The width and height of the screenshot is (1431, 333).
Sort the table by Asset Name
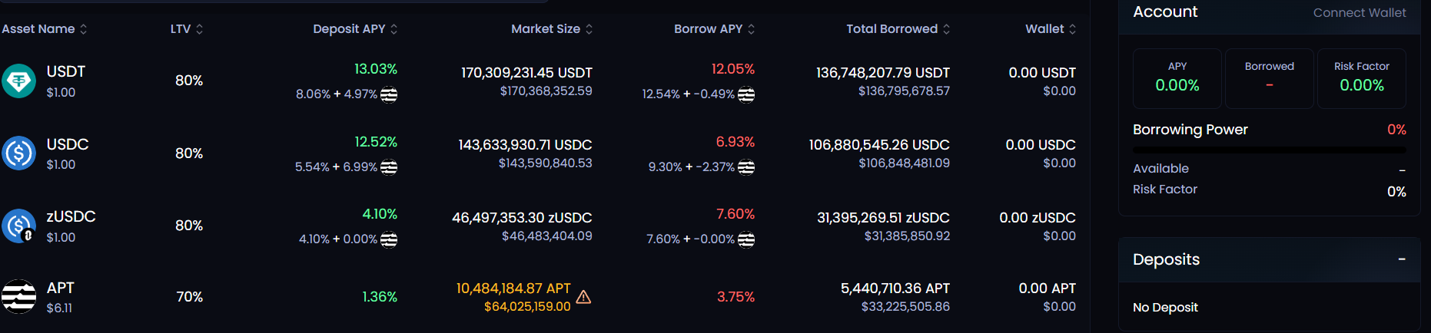45,29
